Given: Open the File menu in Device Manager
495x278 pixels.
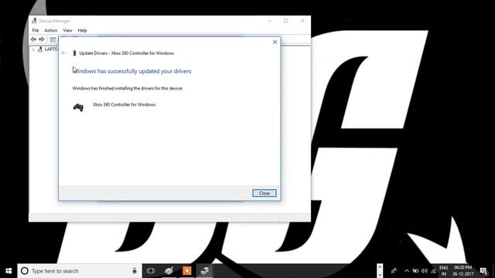Looking at the screenshot, I should pyautogui.click(x=36, y=30).
